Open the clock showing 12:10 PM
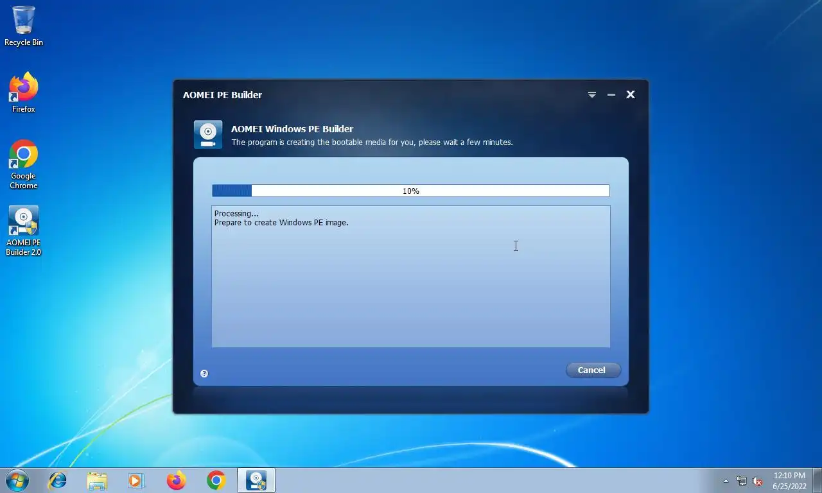This screenshot has width=822, height=493. pos(789,481)
